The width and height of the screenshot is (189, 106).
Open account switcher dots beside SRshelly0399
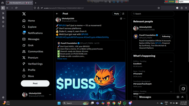point(50,95)
